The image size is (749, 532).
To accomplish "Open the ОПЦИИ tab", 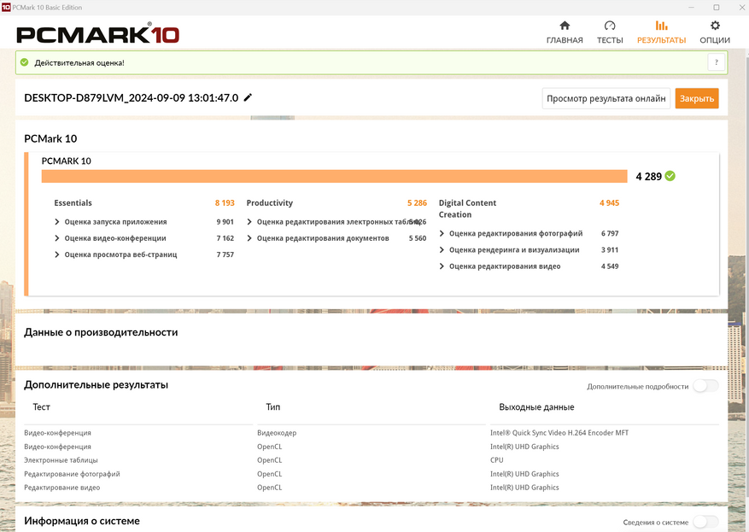I will 715,32.
